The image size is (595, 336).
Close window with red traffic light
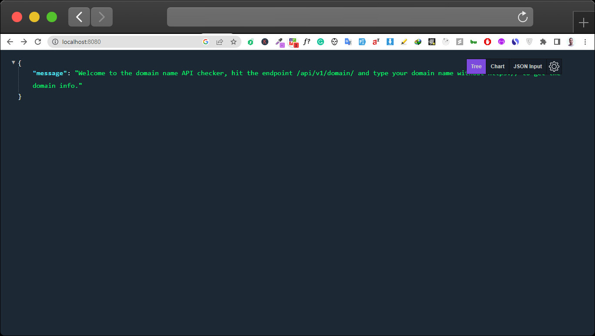click(17, 17)
